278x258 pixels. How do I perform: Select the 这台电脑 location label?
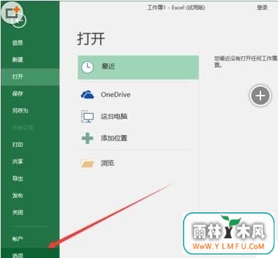[x=114, y=116]
